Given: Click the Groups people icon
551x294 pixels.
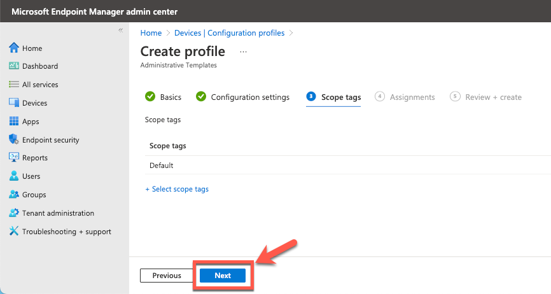Looking at the screenshot, I should tap(14, 194).
